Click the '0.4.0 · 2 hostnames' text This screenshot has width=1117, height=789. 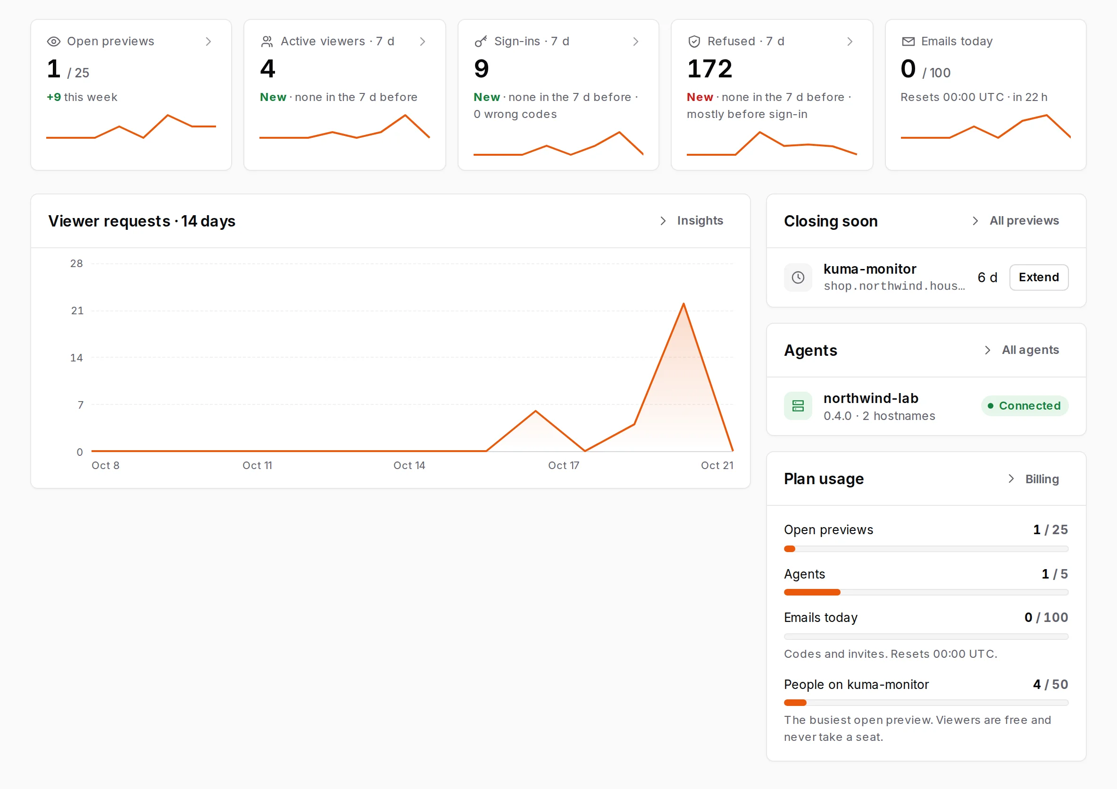[x=879, y=416]
